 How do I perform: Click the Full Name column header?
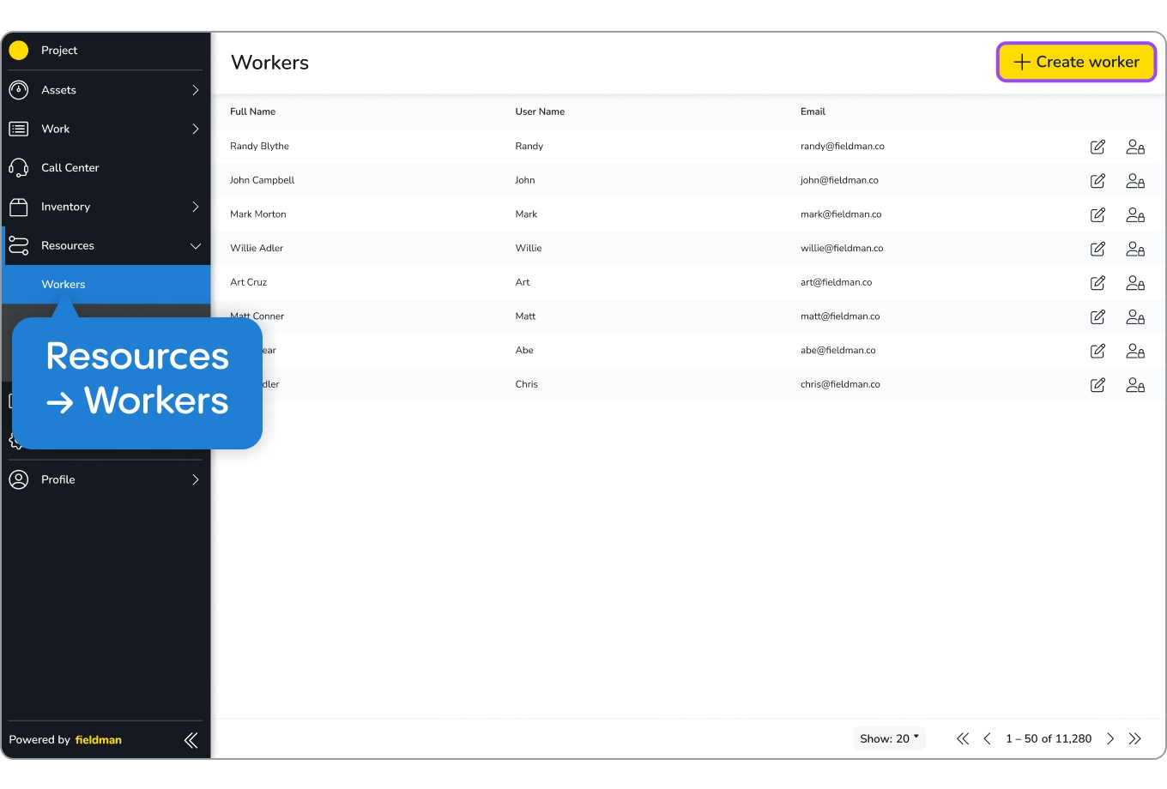click(252, 111)
